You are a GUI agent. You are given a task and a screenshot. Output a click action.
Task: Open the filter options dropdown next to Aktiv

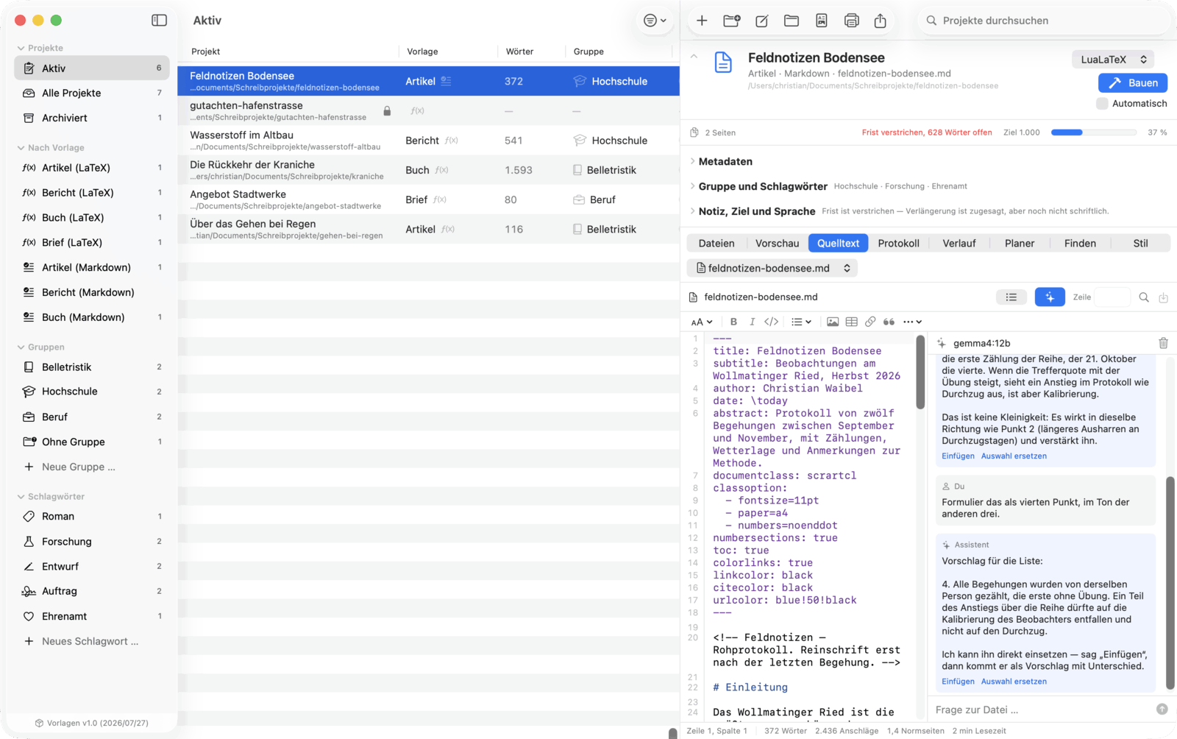click(655, 21)
